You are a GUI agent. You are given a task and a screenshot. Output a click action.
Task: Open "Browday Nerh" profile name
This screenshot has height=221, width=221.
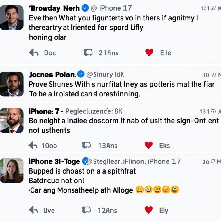pyautogui.click(x=55, y=8)
